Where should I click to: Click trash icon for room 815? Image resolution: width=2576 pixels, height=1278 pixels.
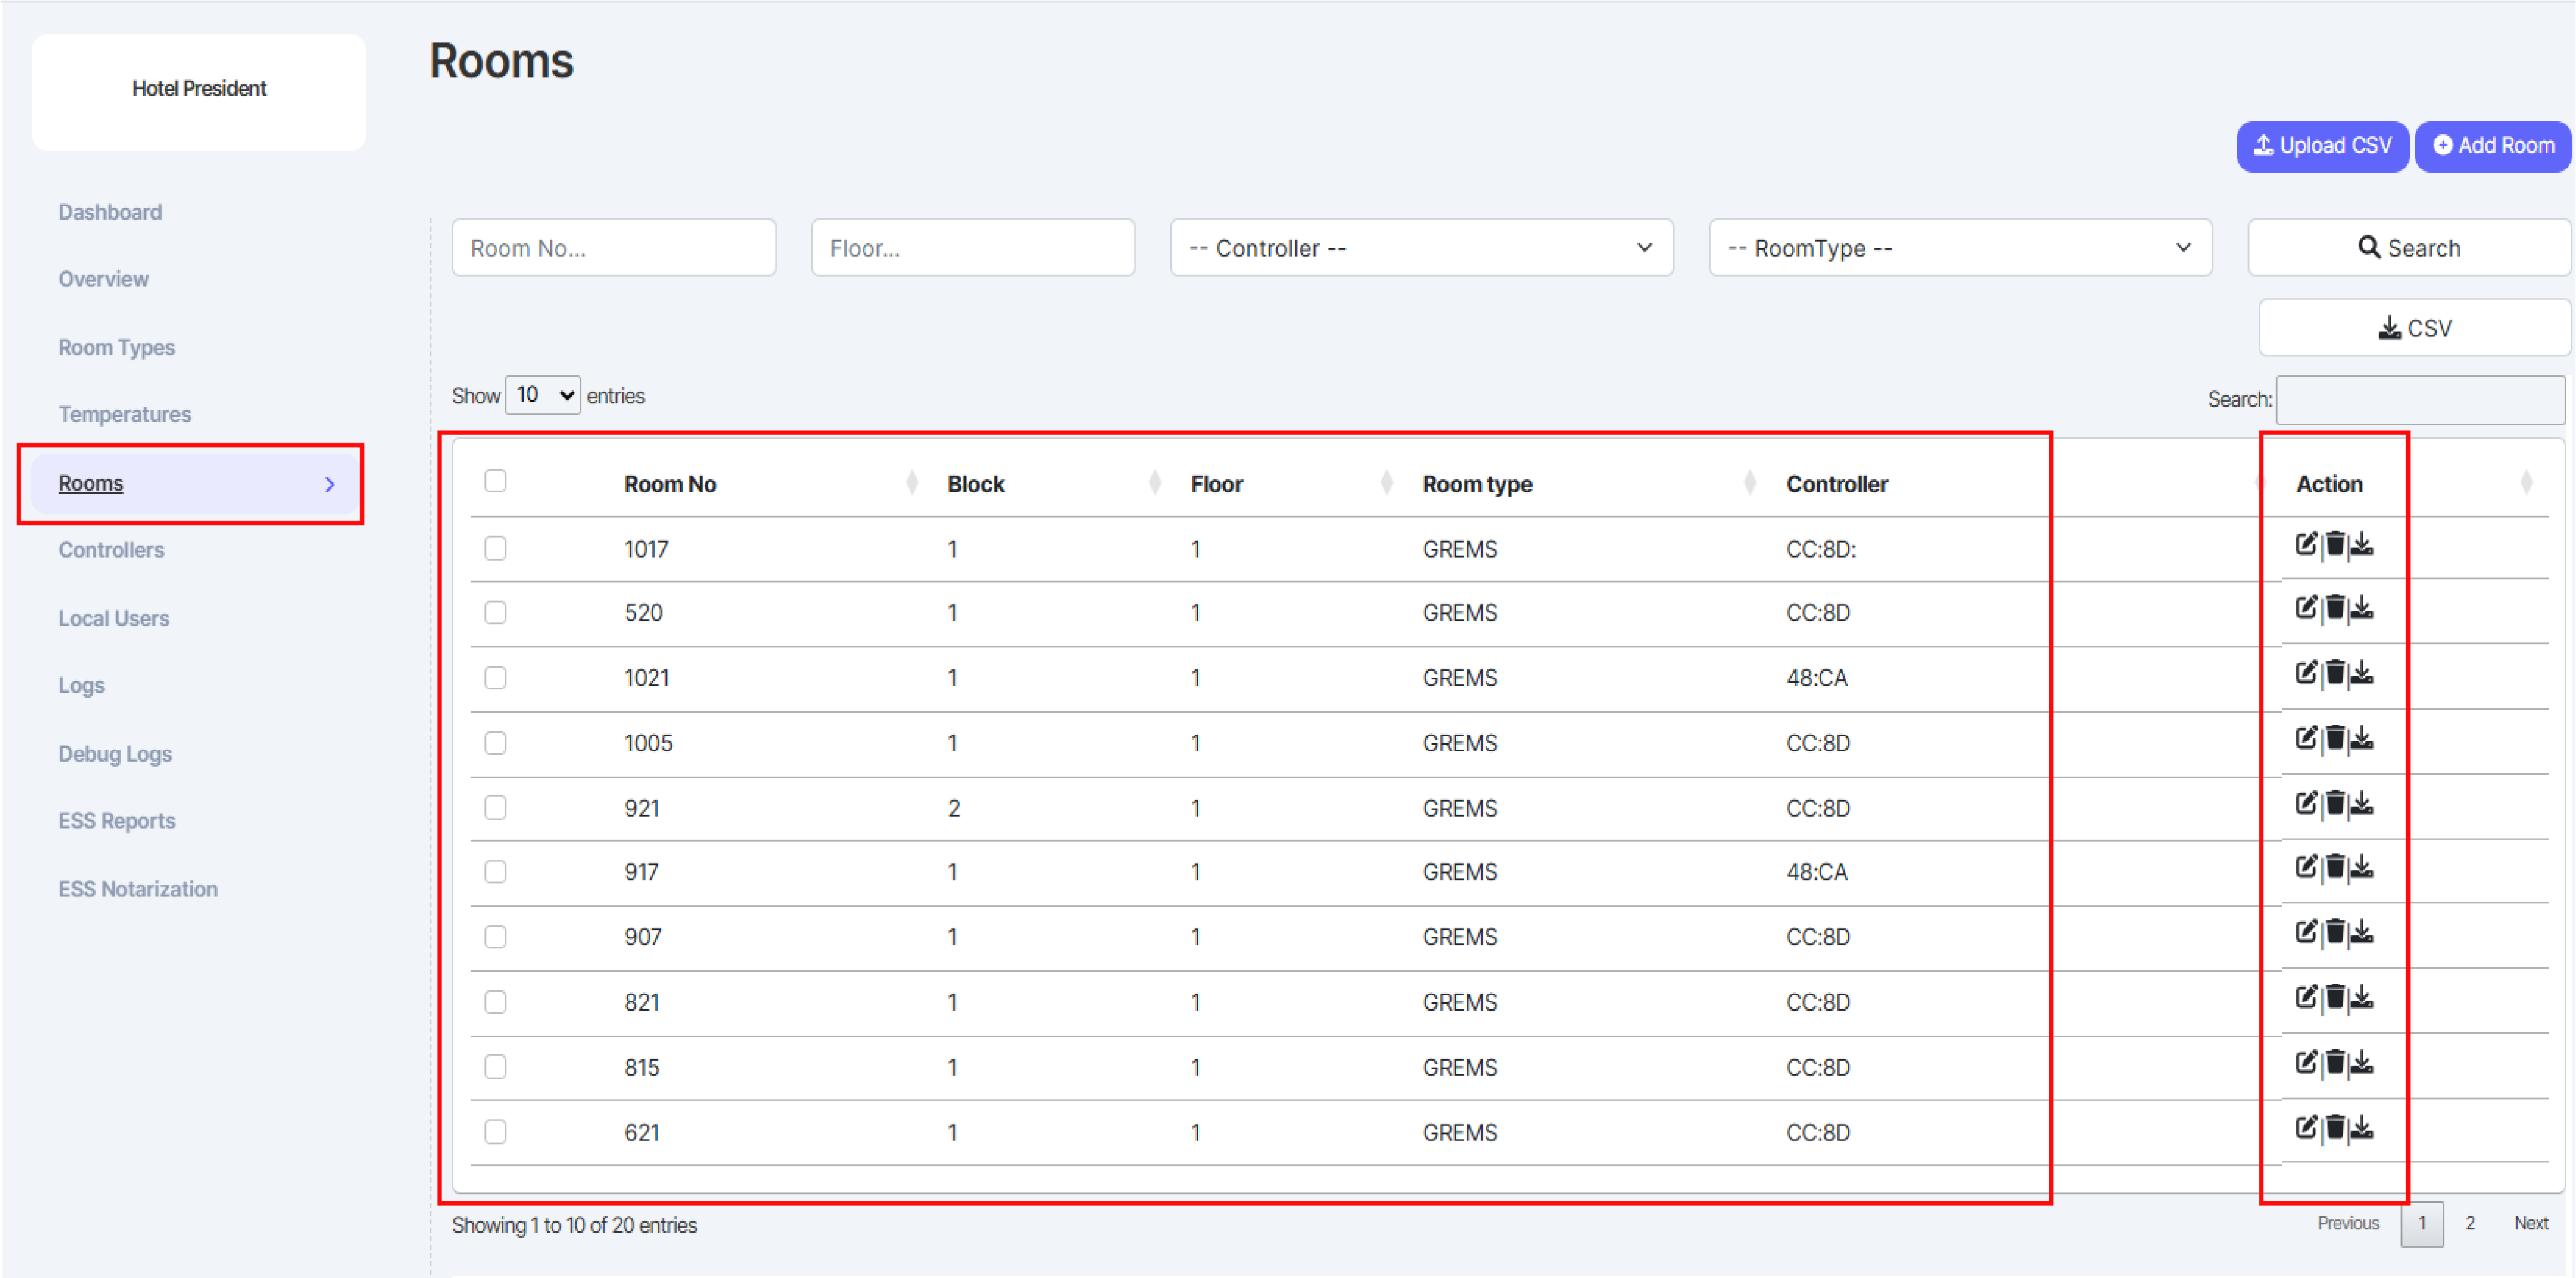(x=2335, y=1062)
